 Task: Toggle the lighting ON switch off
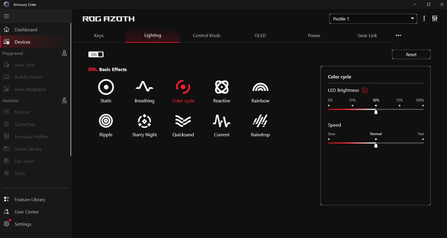click(96, 54)
